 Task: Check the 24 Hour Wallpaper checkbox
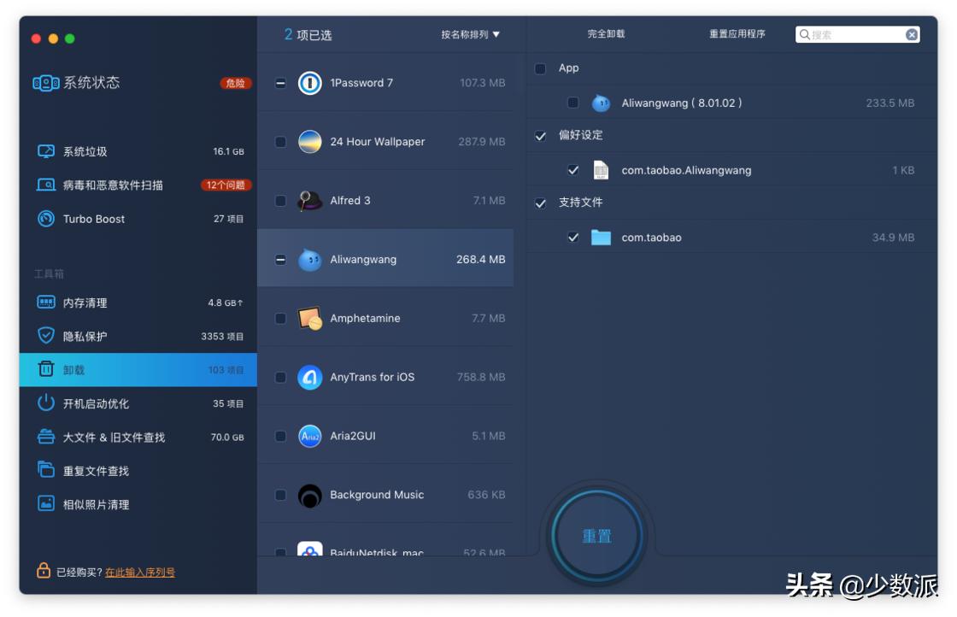tap(280, 142)
